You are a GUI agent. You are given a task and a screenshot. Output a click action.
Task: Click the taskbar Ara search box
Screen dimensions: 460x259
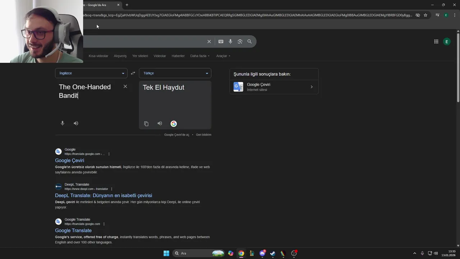click(x=199, y=253)
